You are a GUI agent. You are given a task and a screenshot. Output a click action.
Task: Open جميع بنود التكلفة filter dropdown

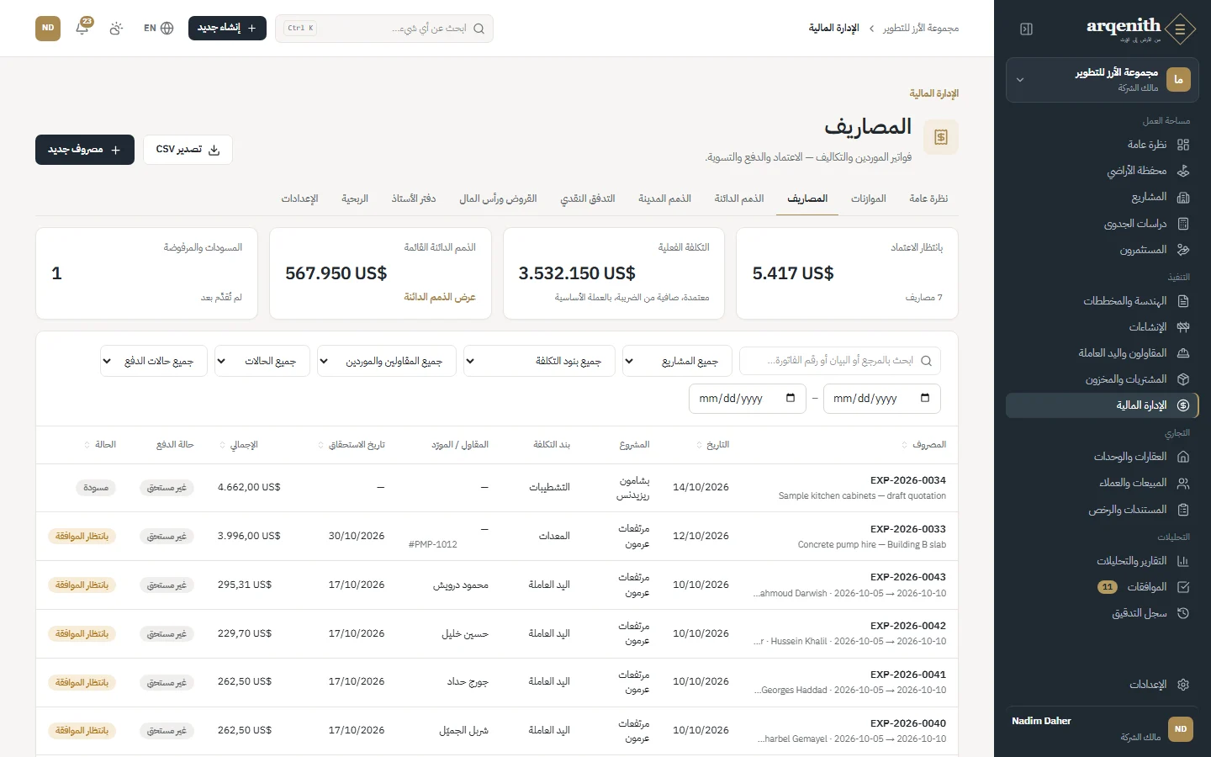pos(539,361)
